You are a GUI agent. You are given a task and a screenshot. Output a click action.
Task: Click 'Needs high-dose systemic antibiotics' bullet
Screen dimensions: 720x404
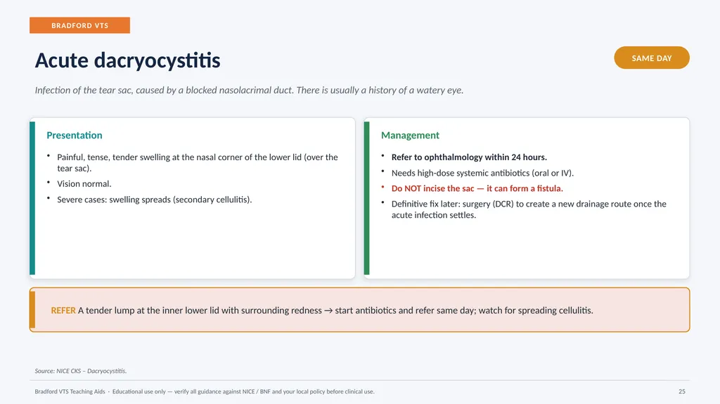pos(482,173)
